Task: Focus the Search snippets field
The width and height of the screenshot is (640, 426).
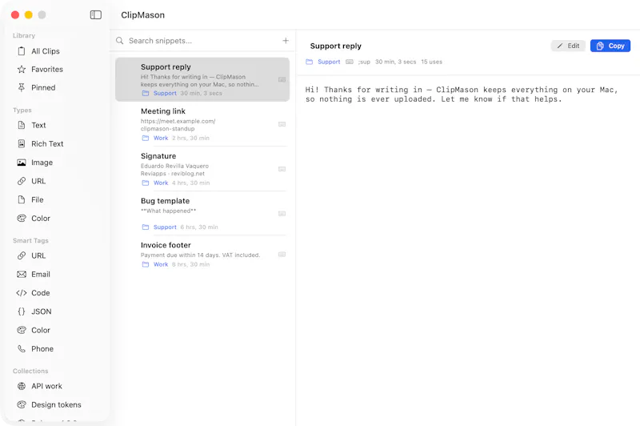Action: click(202, 40)
